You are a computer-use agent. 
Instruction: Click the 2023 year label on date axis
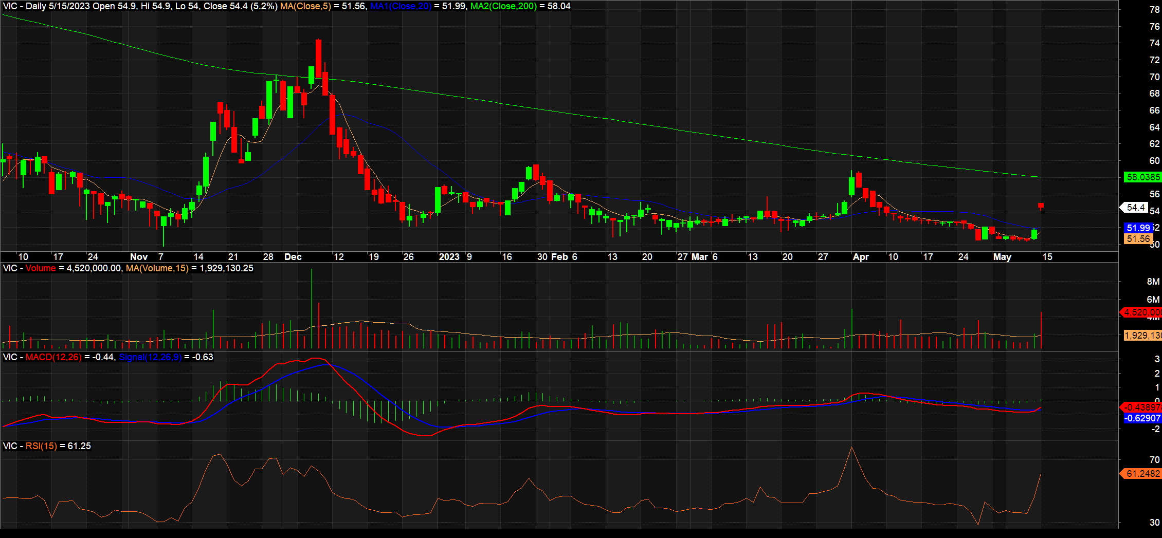click(x=449, y=257)
